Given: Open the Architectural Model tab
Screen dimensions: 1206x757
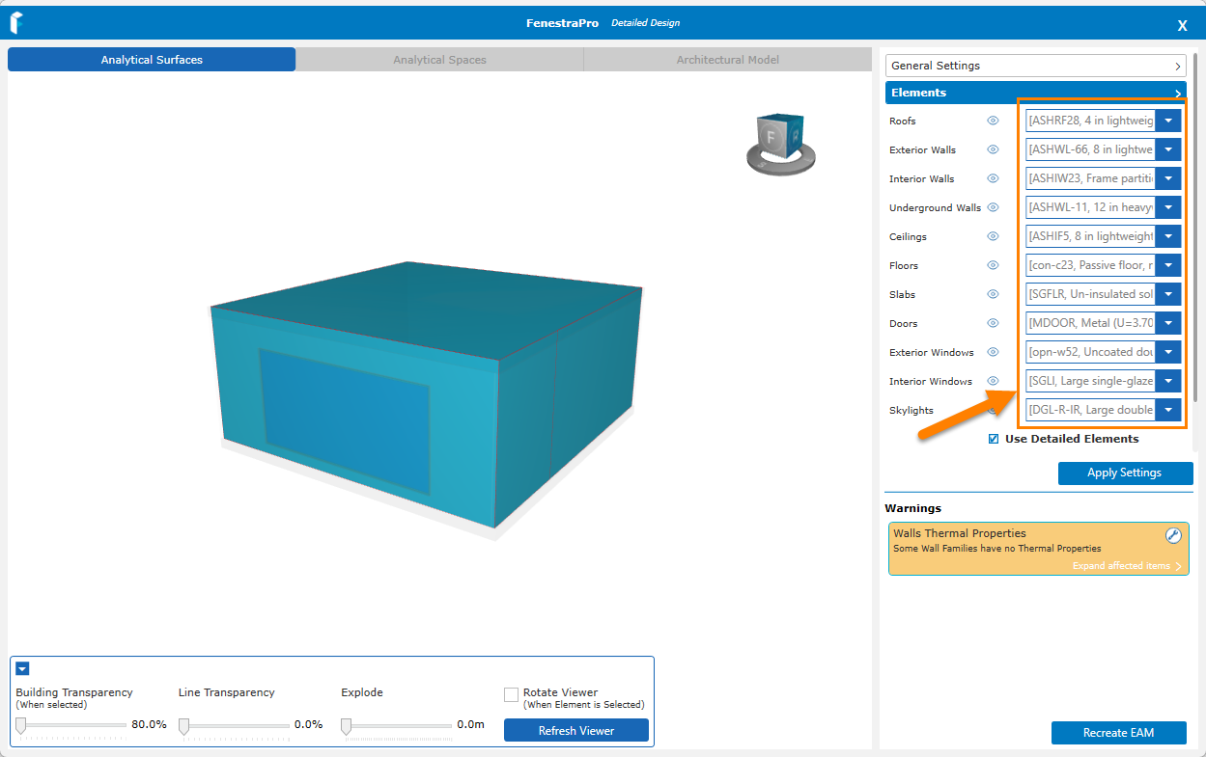Looking at the screenshot, I should tap(727, 60).
